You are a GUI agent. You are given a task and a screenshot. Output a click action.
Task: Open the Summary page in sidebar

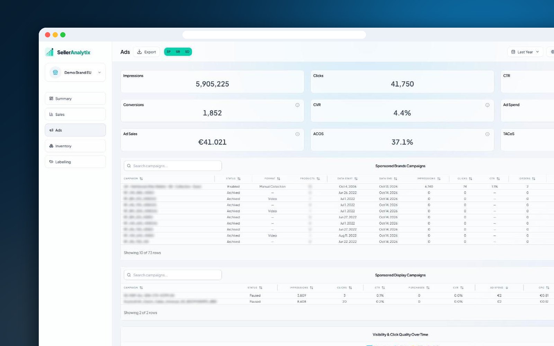(x=75, y=99)
